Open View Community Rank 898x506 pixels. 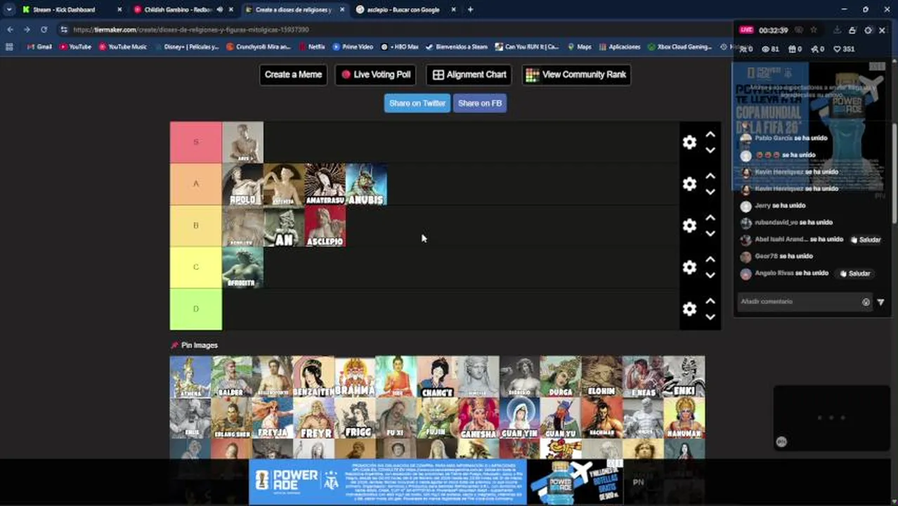point(576,74)
